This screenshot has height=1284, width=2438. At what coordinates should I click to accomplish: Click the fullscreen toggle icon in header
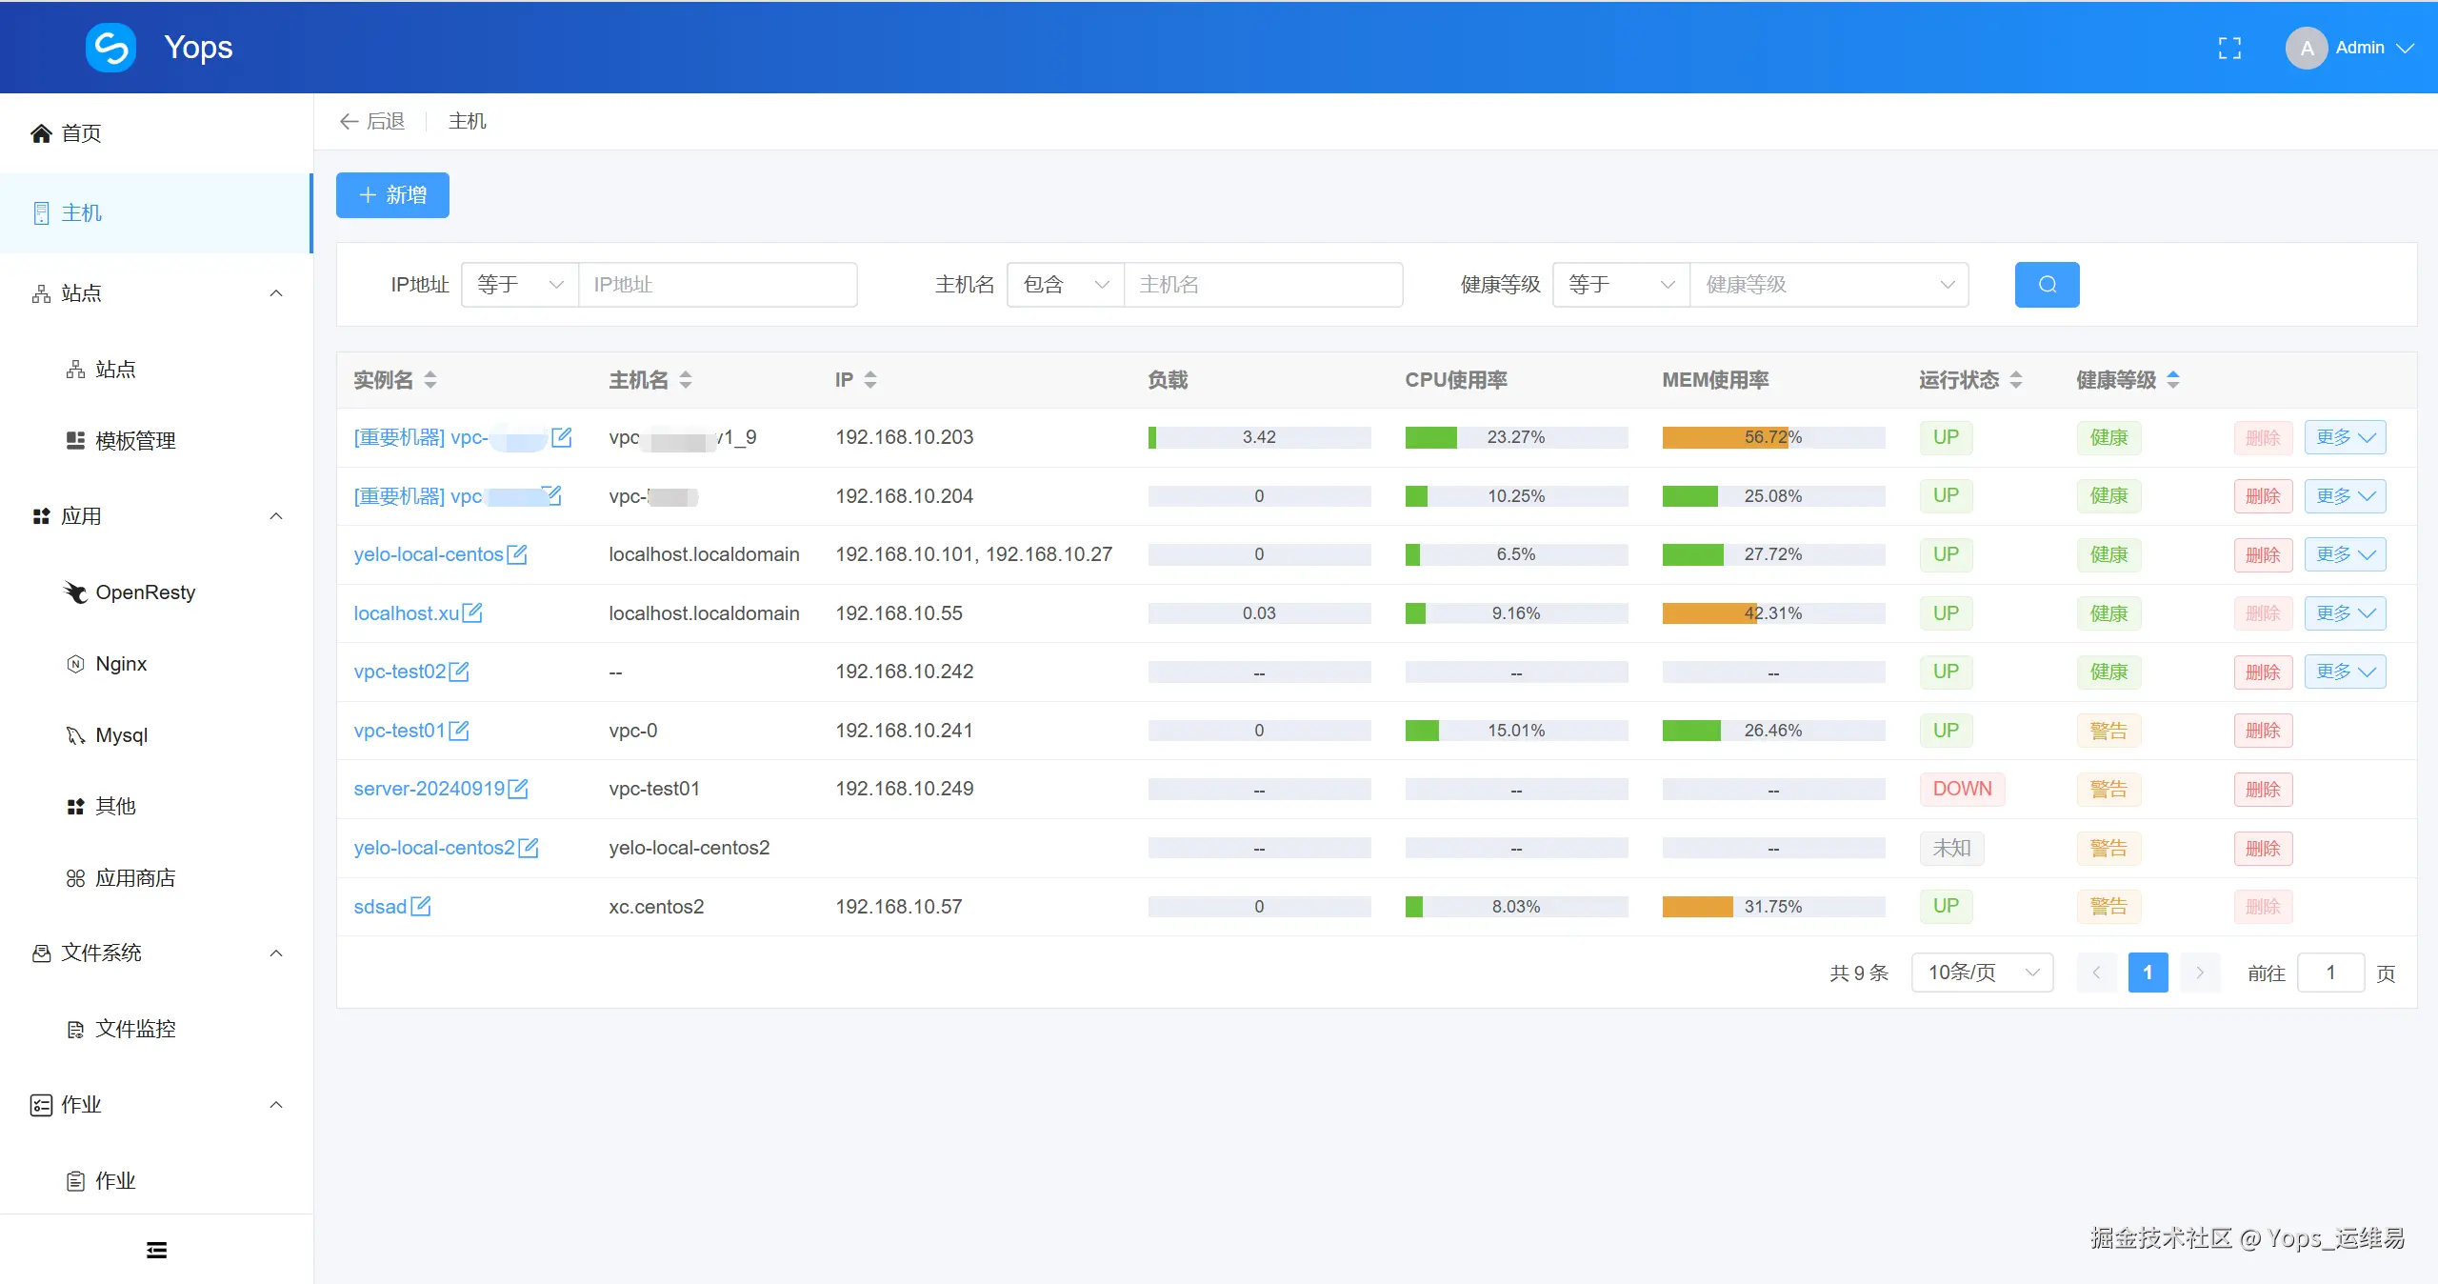click(2228, 48)
